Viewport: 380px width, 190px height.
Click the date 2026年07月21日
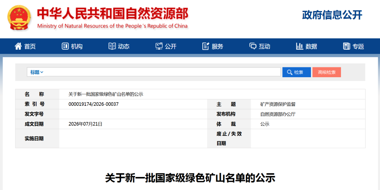(x=85, y=124)
